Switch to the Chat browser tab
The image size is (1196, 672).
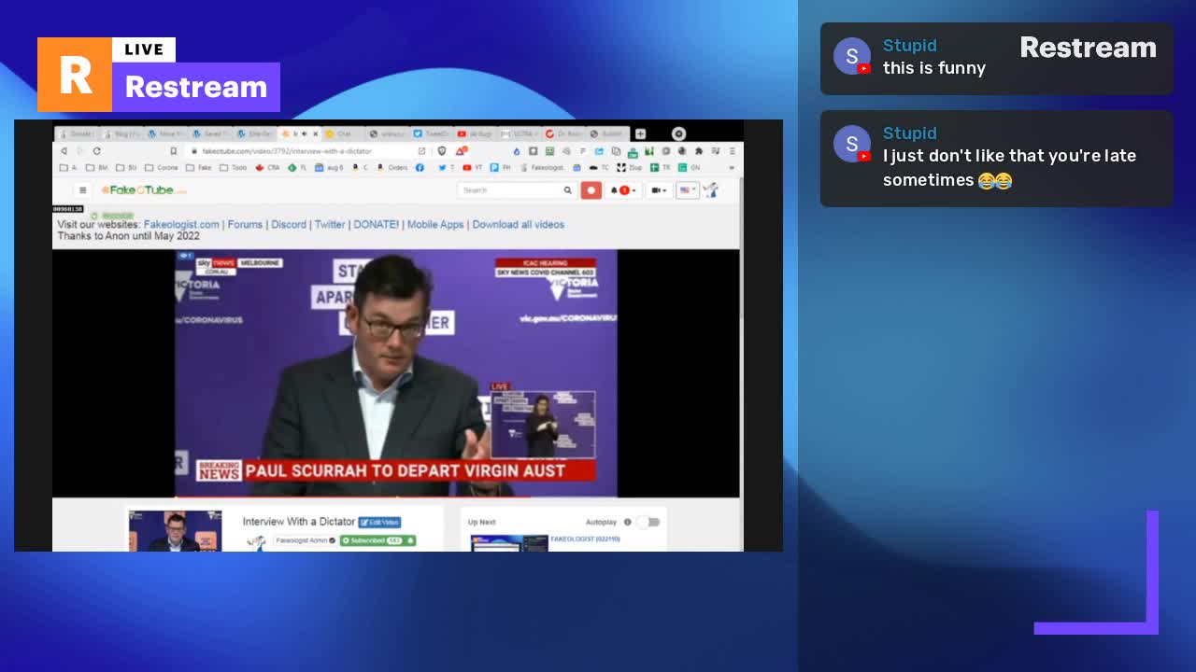coord(346,134)
